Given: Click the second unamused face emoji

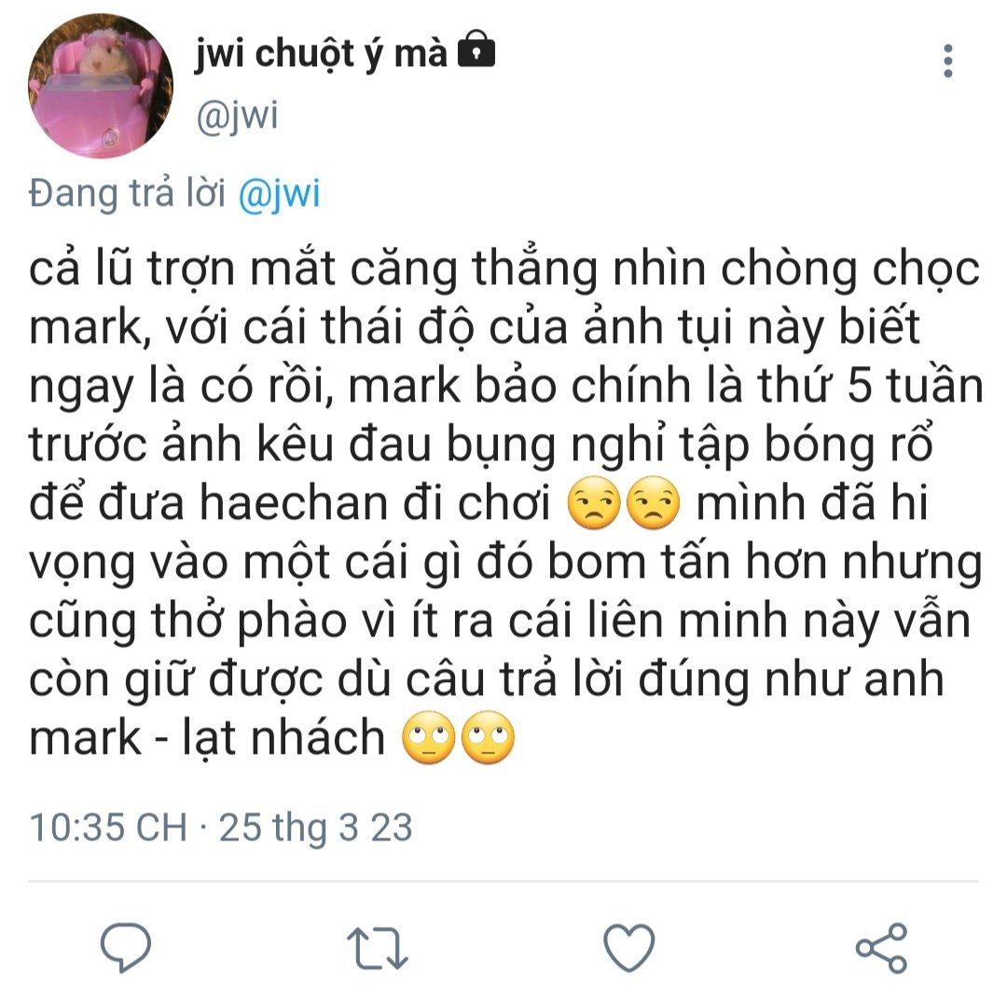Looking at the screenshot, I should 653,502.
